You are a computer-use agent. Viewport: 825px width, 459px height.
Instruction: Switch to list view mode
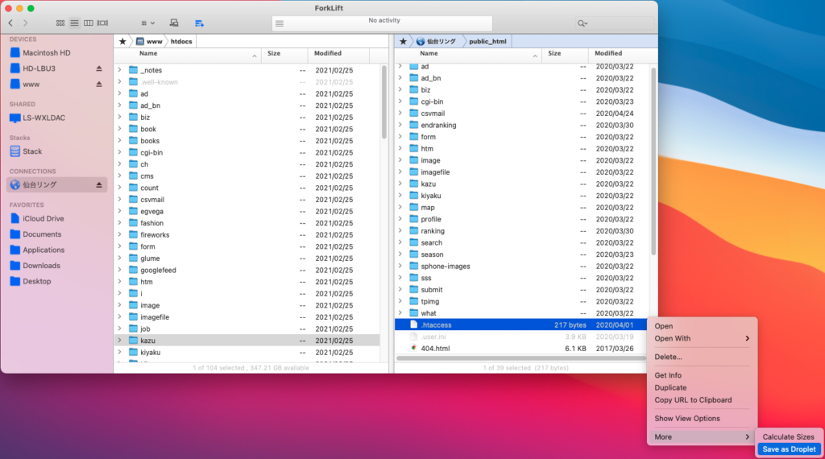pos(74,23)
